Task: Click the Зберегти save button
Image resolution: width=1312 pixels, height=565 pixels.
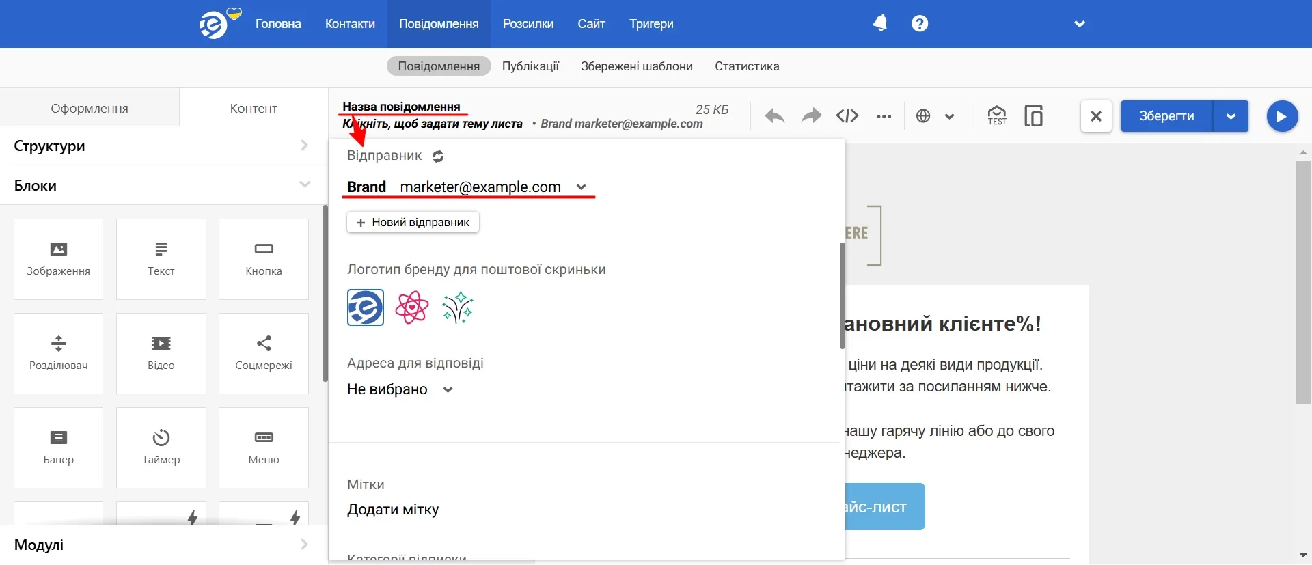Action: [1166, 116]
